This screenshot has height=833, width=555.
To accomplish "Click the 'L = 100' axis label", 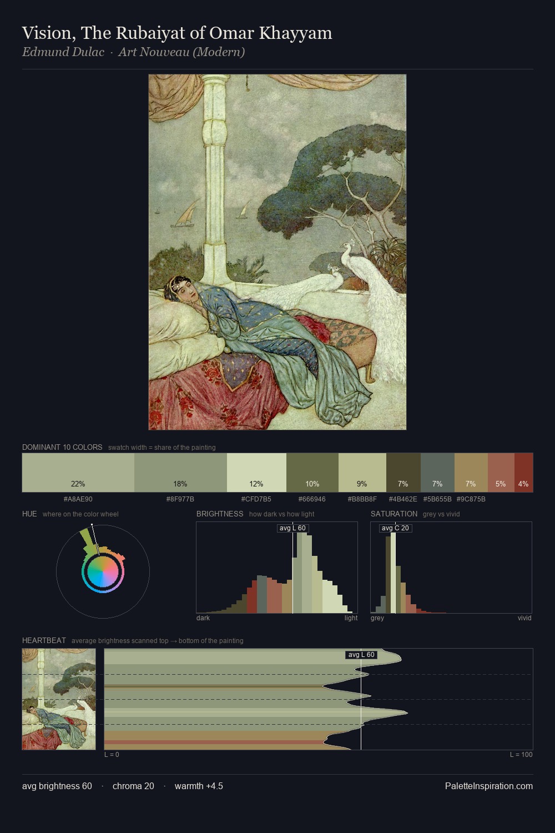I will click(x=521, y=754).
